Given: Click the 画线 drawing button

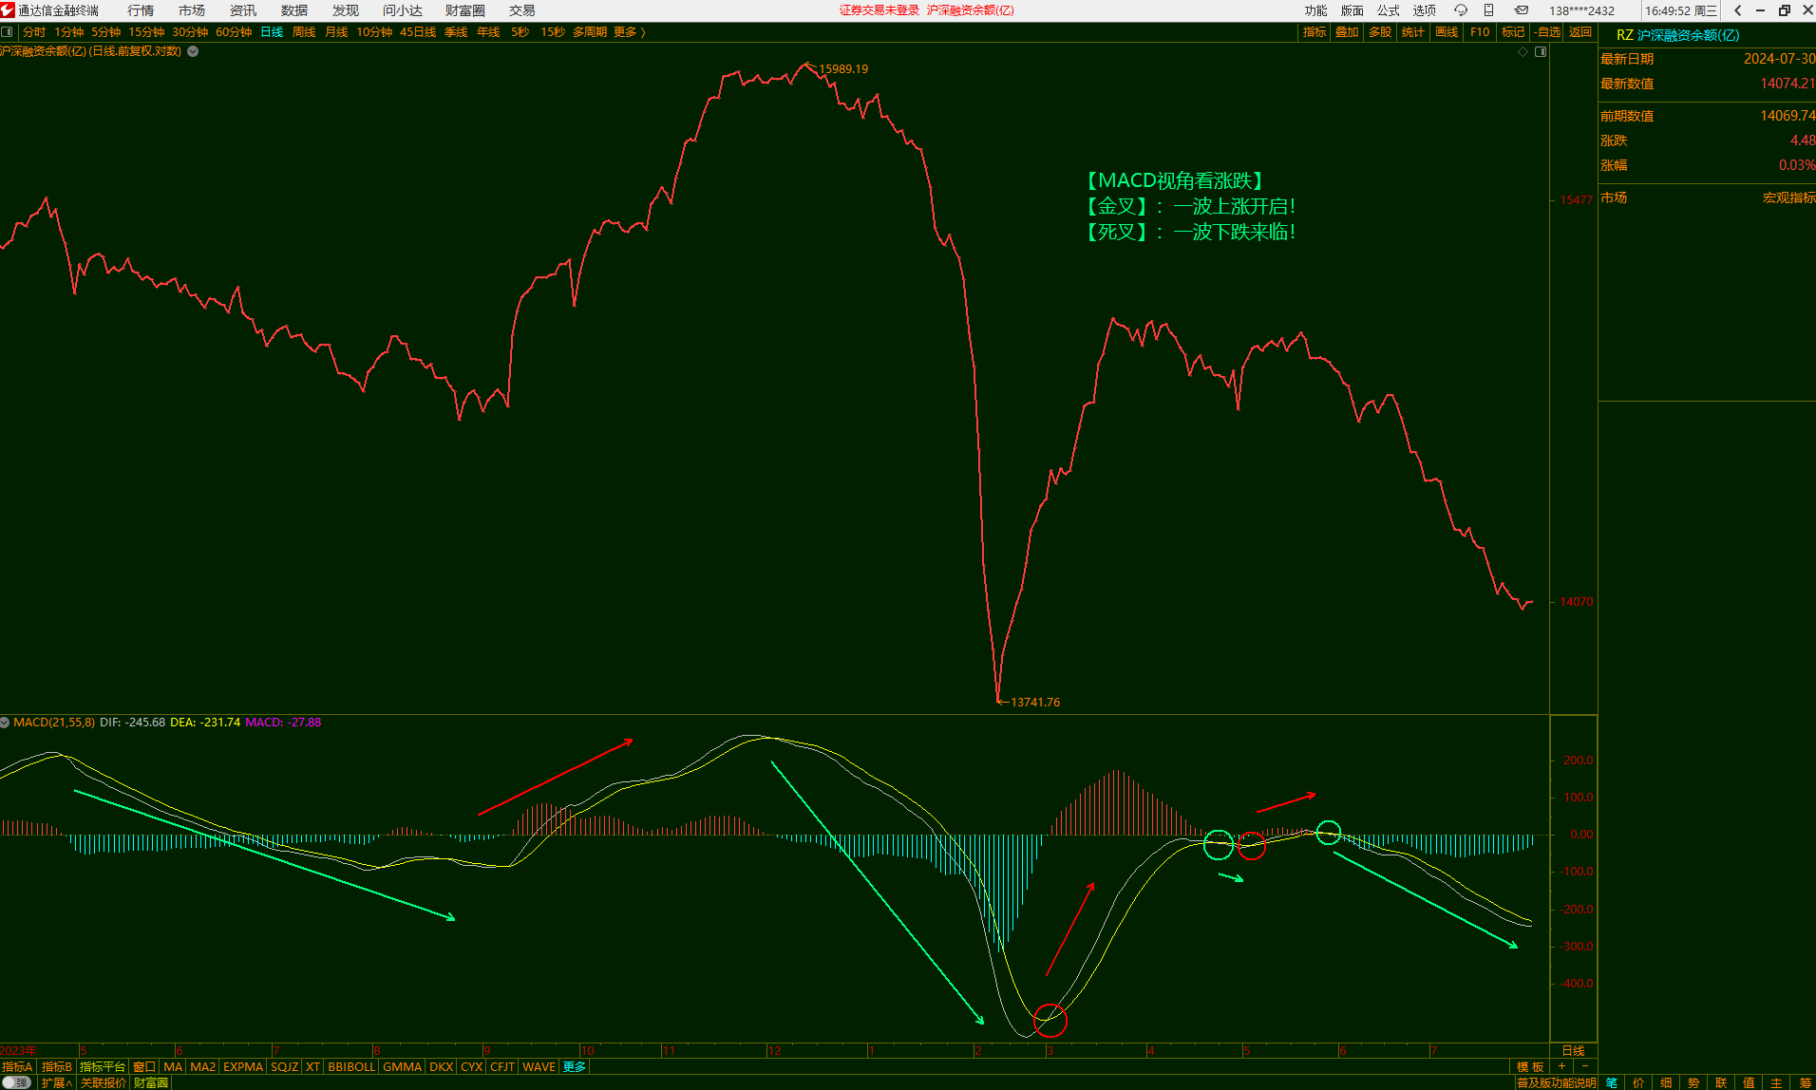Looking at the screenshot, I should tap(1446, 32).
